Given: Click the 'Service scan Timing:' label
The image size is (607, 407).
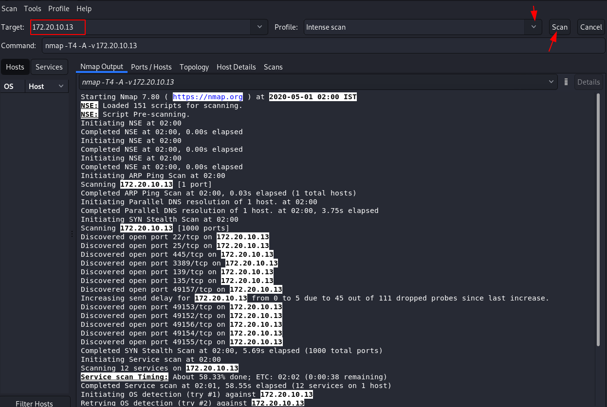Looking at the screenshot, I should (x=125, y=377).
